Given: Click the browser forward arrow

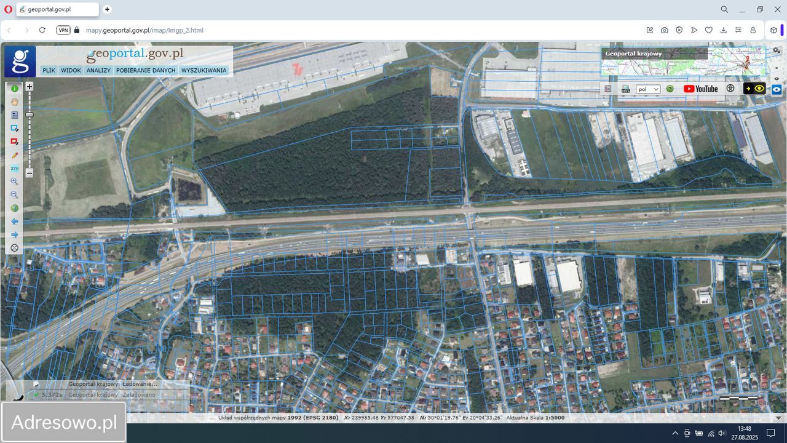Looking at the screenshot, I should 26,30.
